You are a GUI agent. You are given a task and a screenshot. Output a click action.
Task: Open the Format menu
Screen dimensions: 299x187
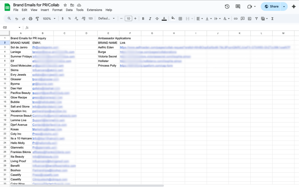click(57, 10)
